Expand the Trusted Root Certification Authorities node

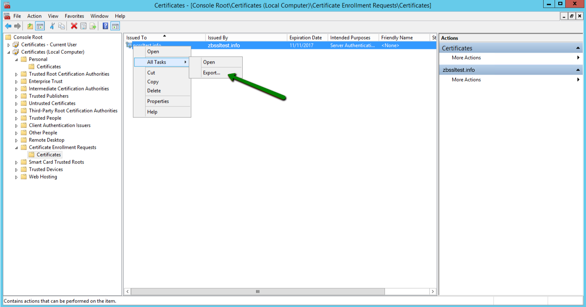point(16,74)
